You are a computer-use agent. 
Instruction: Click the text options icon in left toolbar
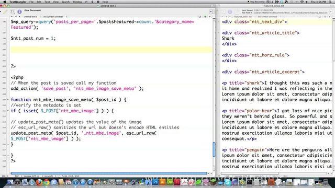[13, 11]
